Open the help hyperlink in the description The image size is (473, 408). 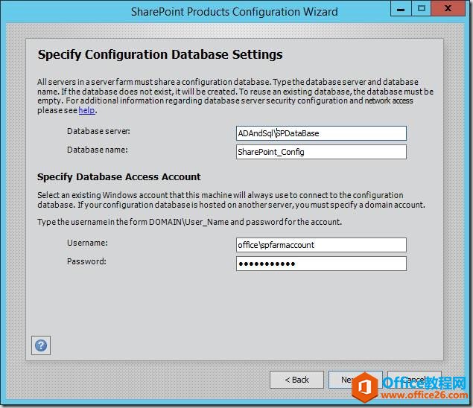point(86,110)
